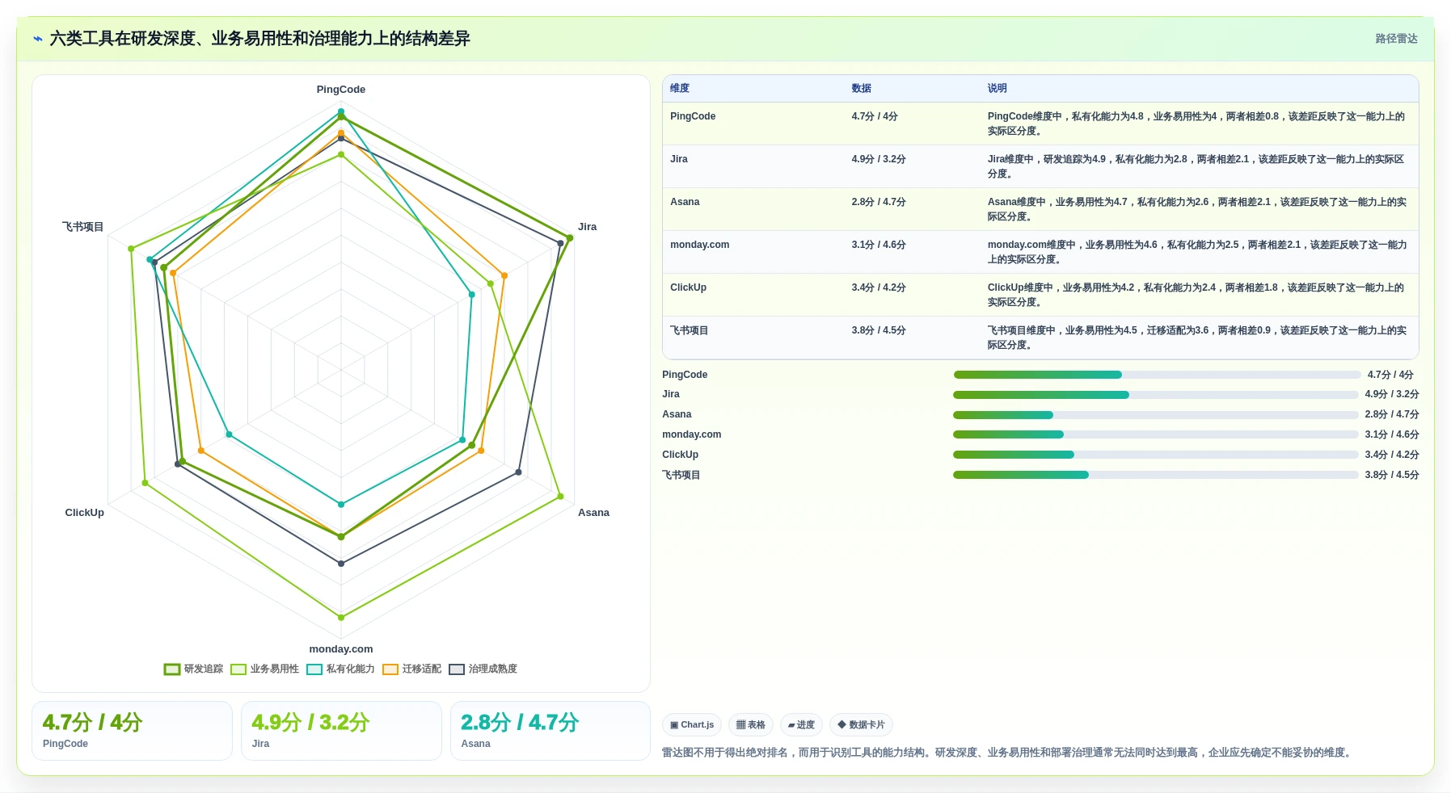Image resolution: width=1451 pixels, height=793 pixels.
Task: Click the 表格 tag chip
Action: (751, 724)
